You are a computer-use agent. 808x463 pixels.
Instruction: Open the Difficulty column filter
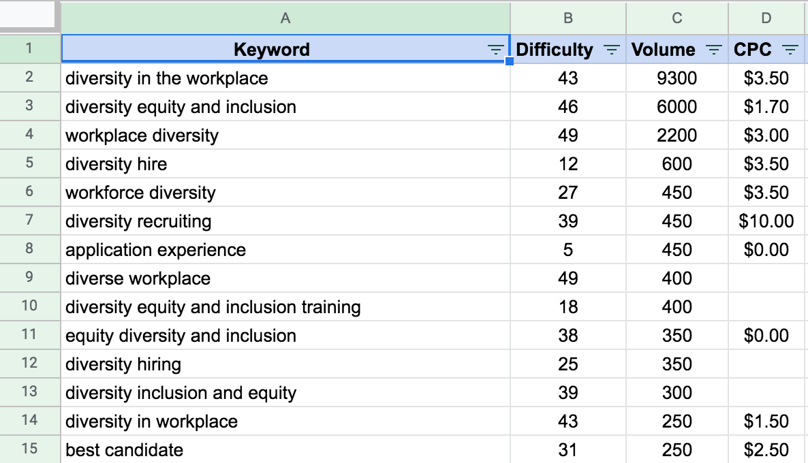tap(608, 49)
